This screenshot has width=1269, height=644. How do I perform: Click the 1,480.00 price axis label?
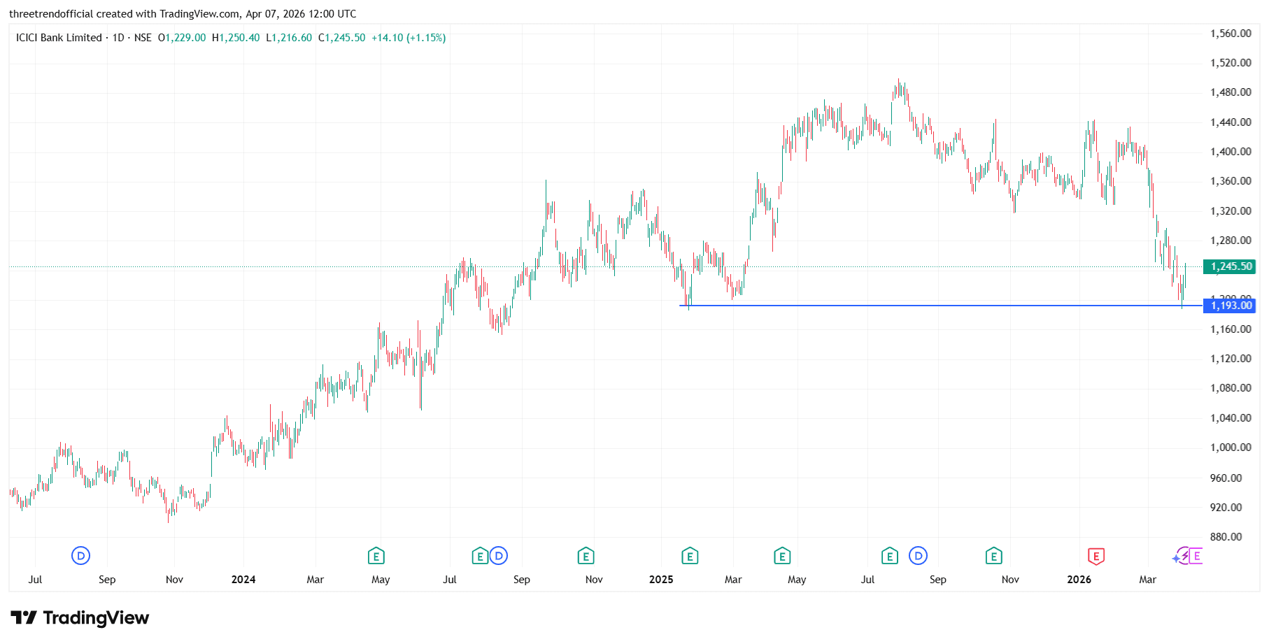coord(1231,92)
